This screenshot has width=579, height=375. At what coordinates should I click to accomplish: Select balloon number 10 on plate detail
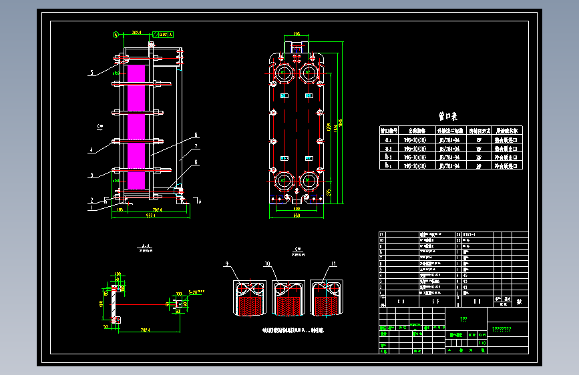coord(267,264)
